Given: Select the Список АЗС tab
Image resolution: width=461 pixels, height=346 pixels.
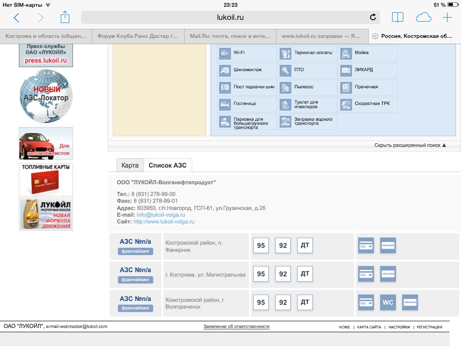Looking at the screenshot, I should 167,165.
